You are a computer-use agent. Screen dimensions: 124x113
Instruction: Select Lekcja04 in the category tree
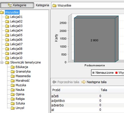[16, 30]
